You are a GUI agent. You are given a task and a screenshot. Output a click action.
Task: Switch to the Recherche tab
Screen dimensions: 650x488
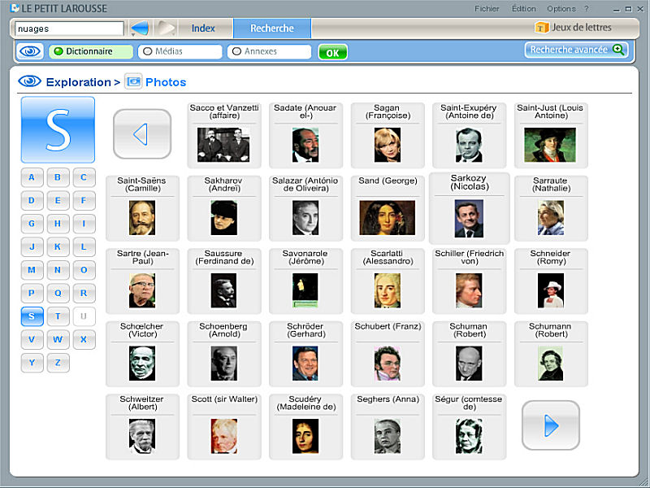click(272, 28)
